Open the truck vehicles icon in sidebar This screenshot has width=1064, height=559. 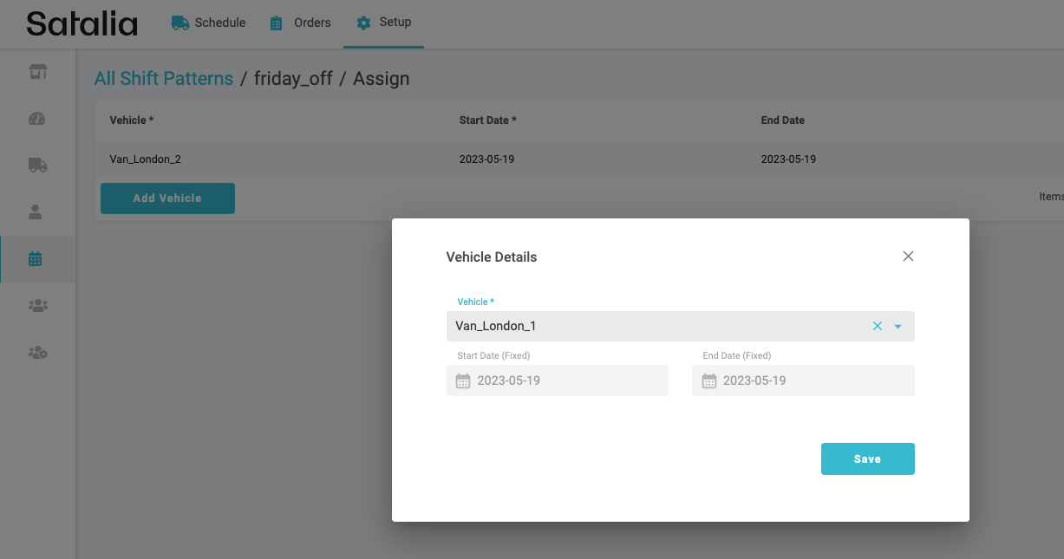[37, 165]
